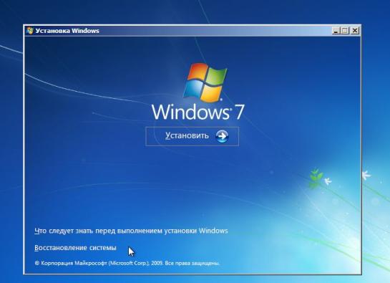The height and width of the screenshot is (283, 390).
Task: Click the blue pane of the Windows logo
Action: coord(194,89)
